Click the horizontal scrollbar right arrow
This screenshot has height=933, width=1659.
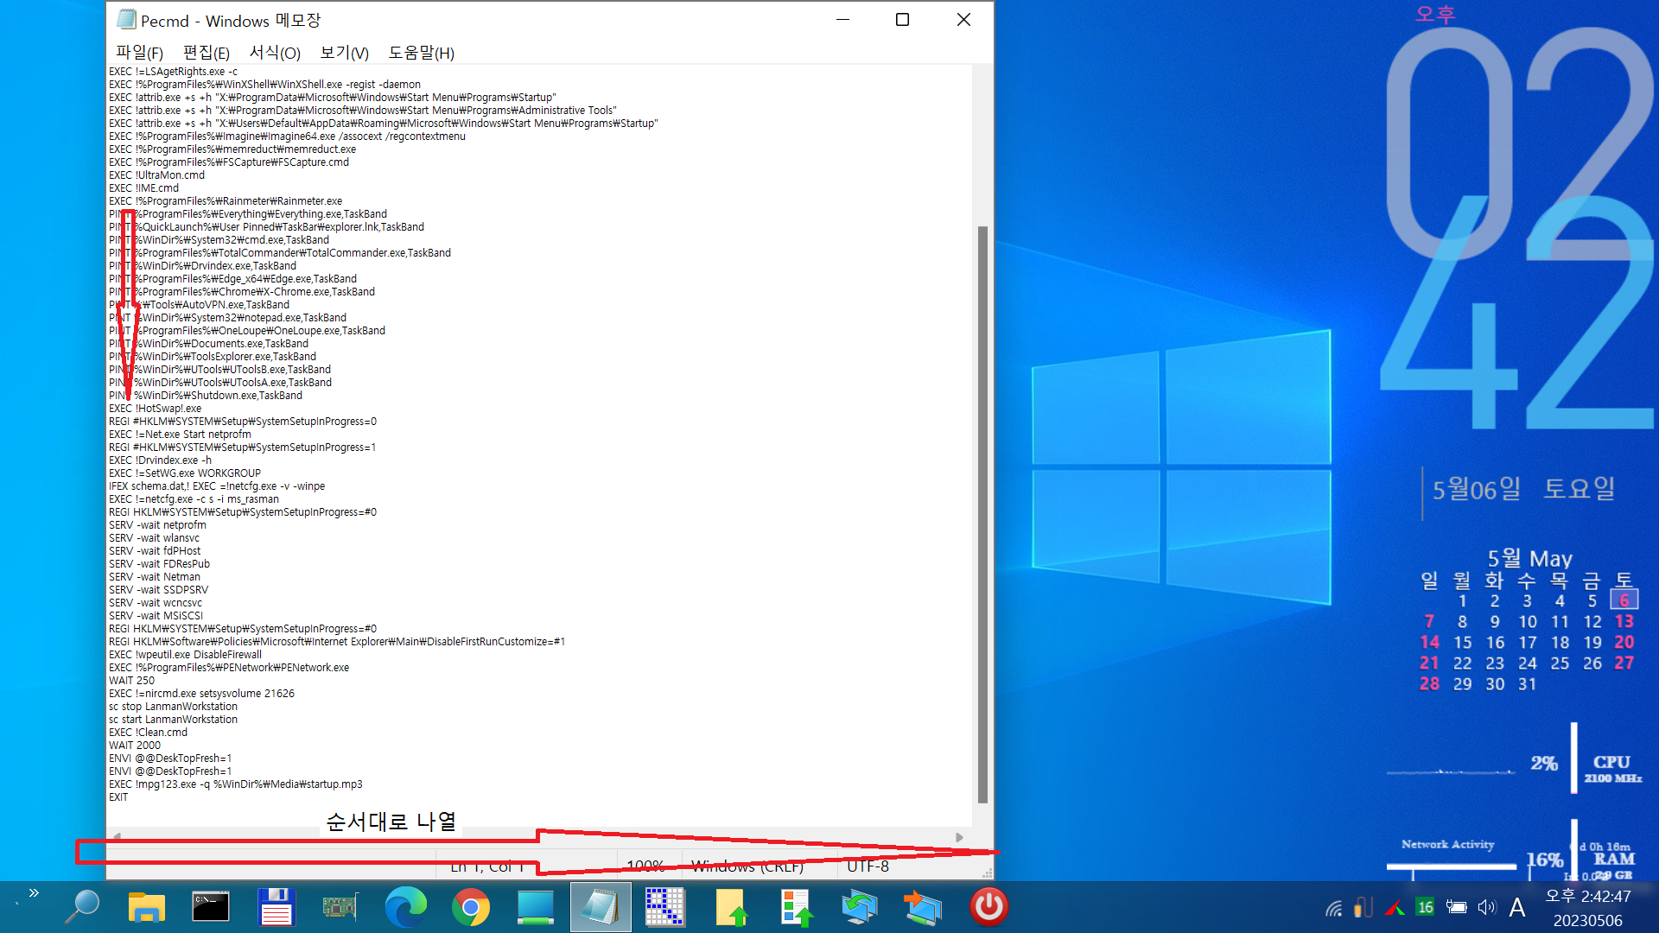pos(959,837)
